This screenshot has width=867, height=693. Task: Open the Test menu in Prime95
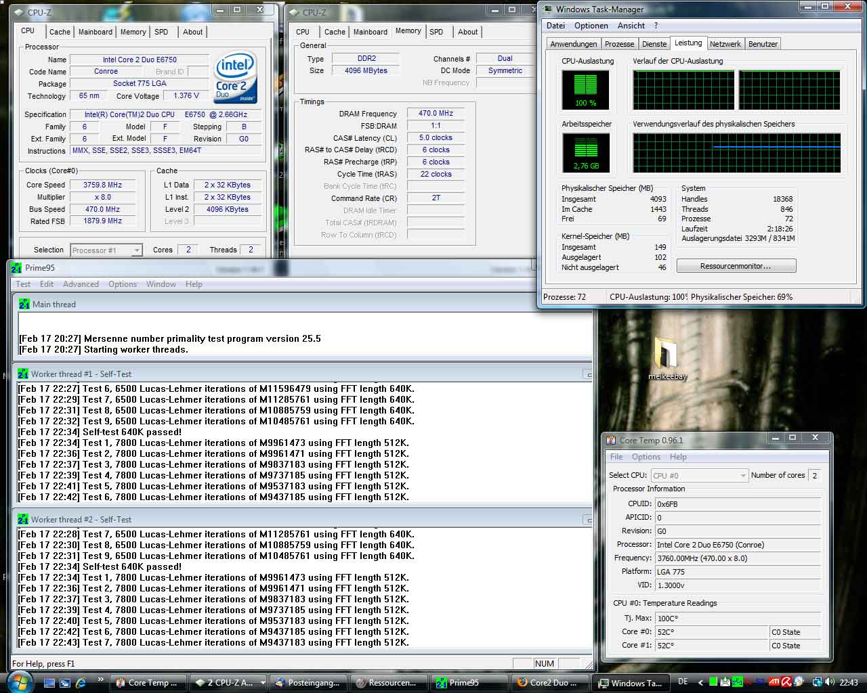tap(23, 284)
